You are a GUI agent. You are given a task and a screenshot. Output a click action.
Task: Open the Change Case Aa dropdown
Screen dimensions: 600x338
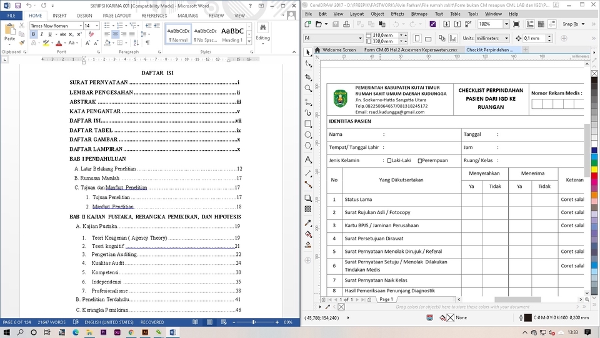pos(73,43)
